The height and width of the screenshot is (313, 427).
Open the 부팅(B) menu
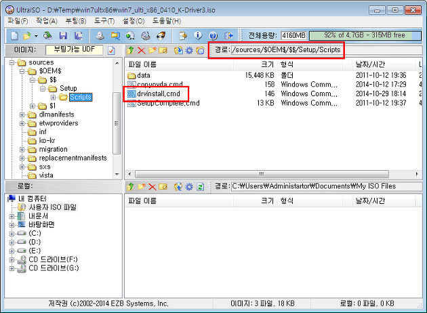(76, 21)
